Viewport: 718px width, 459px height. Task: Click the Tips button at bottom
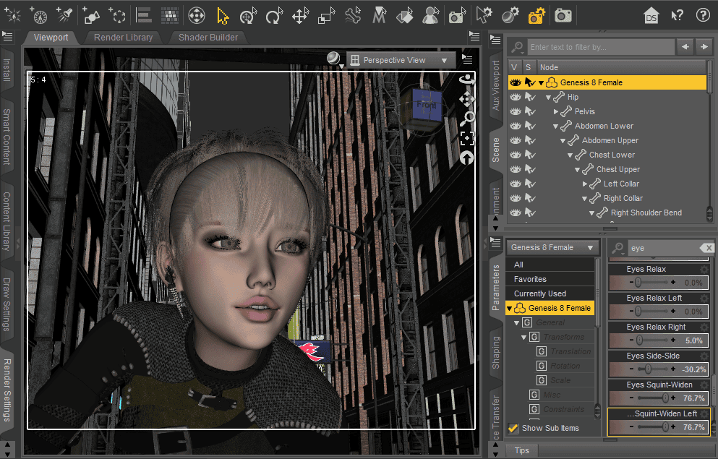click(x=522, y=450)
